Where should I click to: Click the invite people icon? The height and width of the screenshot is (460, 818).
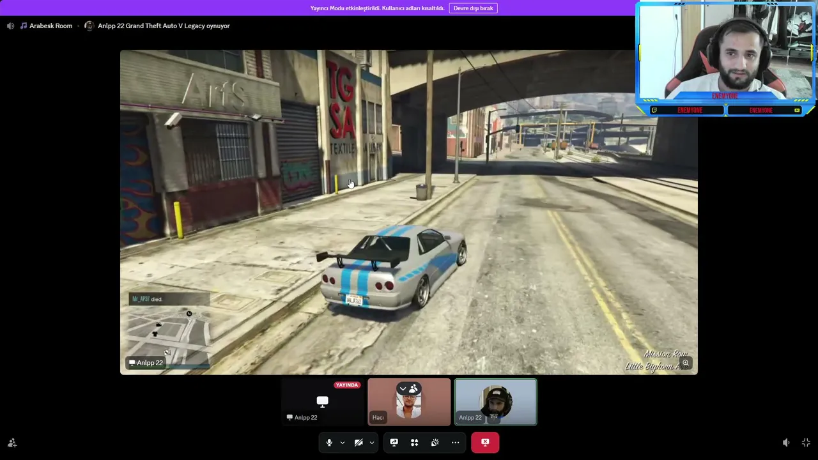(x=12, y=443)
